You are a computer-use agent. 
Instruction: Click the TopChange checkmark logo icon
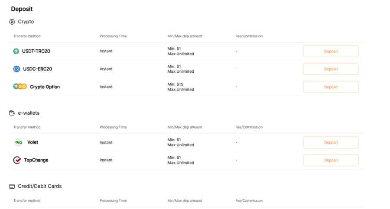point(17,160)
